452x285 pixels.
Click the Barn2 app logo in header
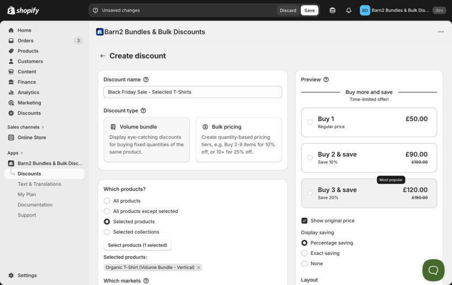point(100,31)
